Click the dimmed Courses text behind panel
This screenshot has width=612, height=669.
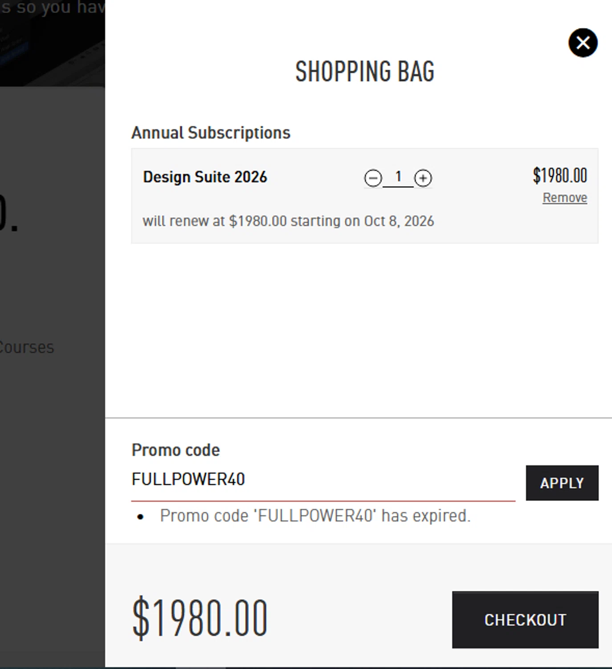27,347
